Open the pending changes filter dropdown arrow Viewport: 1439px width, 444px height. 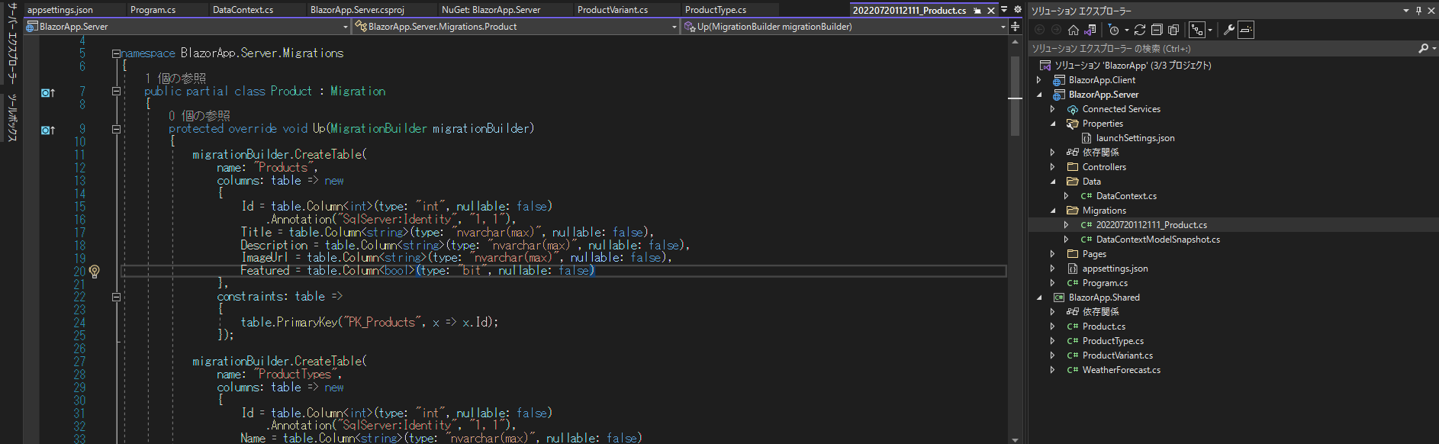click(x=1126, y=31)
